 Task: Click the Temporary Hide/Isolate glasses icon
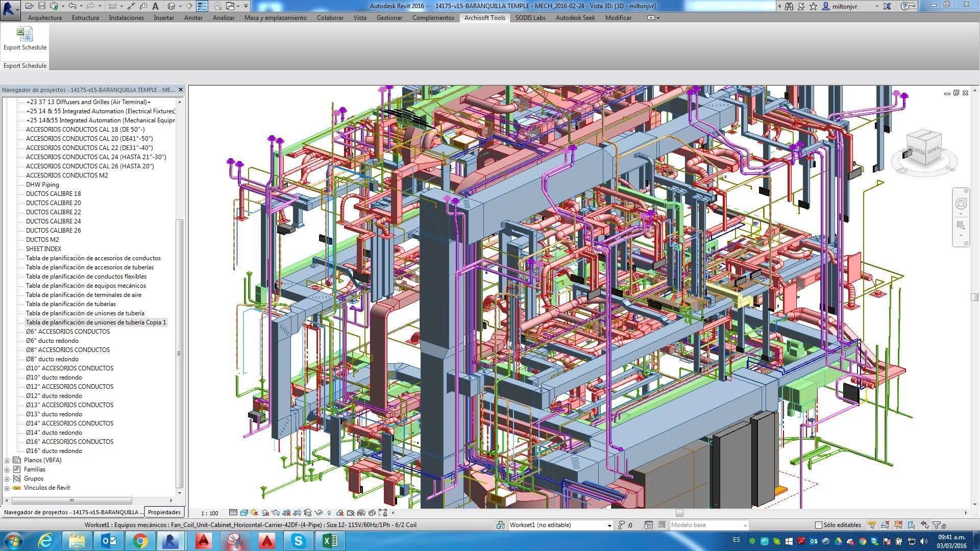(x=318, y=513)
